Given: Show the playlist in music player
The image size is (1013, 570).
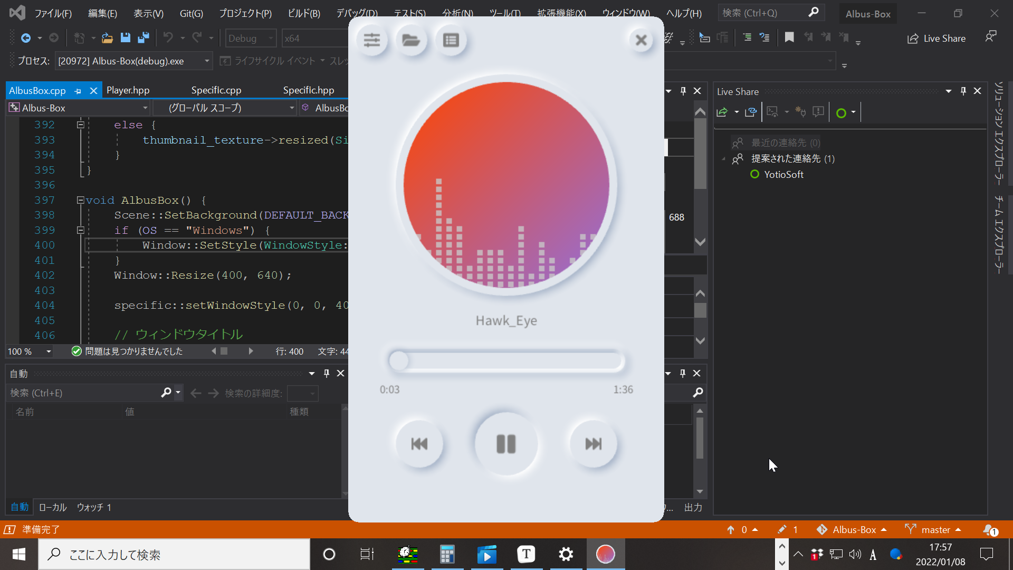Looking at the screenshot, I should [x=451, y=40].
